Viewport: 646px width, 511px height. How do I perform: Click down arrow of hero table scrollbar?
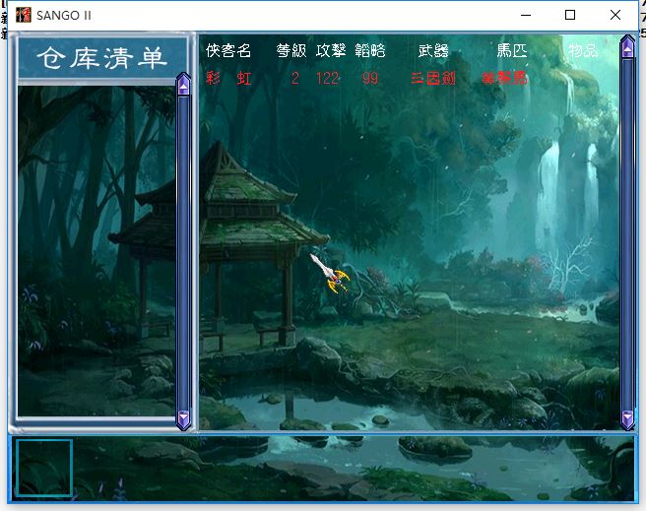(x=627, y=419)
